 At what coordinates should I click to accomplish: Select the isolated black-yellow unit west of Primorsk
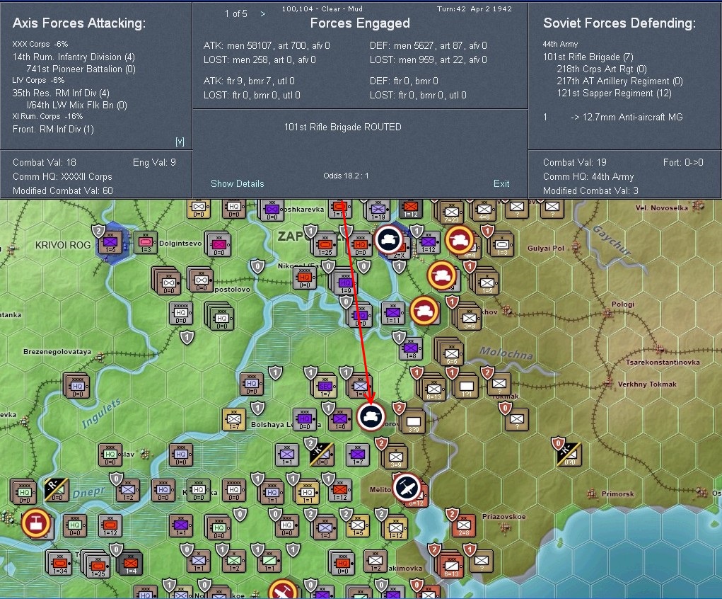click(x=569, y=454)
